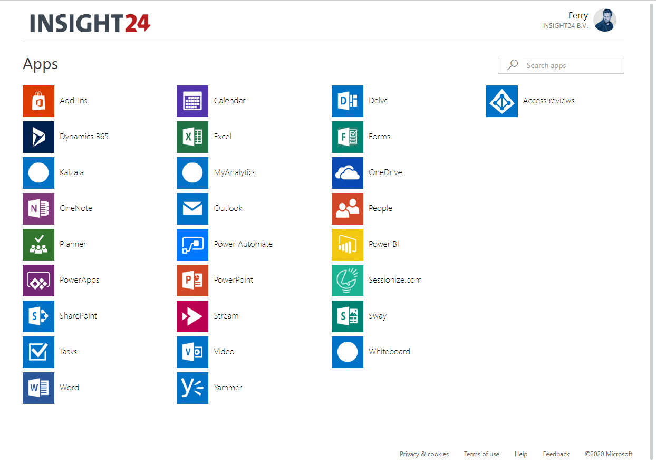Open the PowerApps icon
Screen dimensions: 656x463
click(38, 281)
